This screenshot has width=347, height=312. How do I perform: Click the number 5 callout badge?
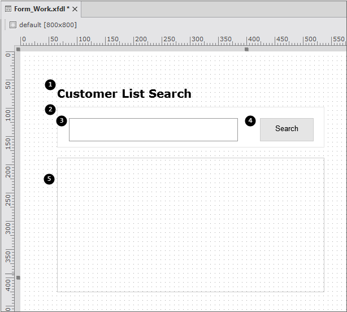(50, 179)
